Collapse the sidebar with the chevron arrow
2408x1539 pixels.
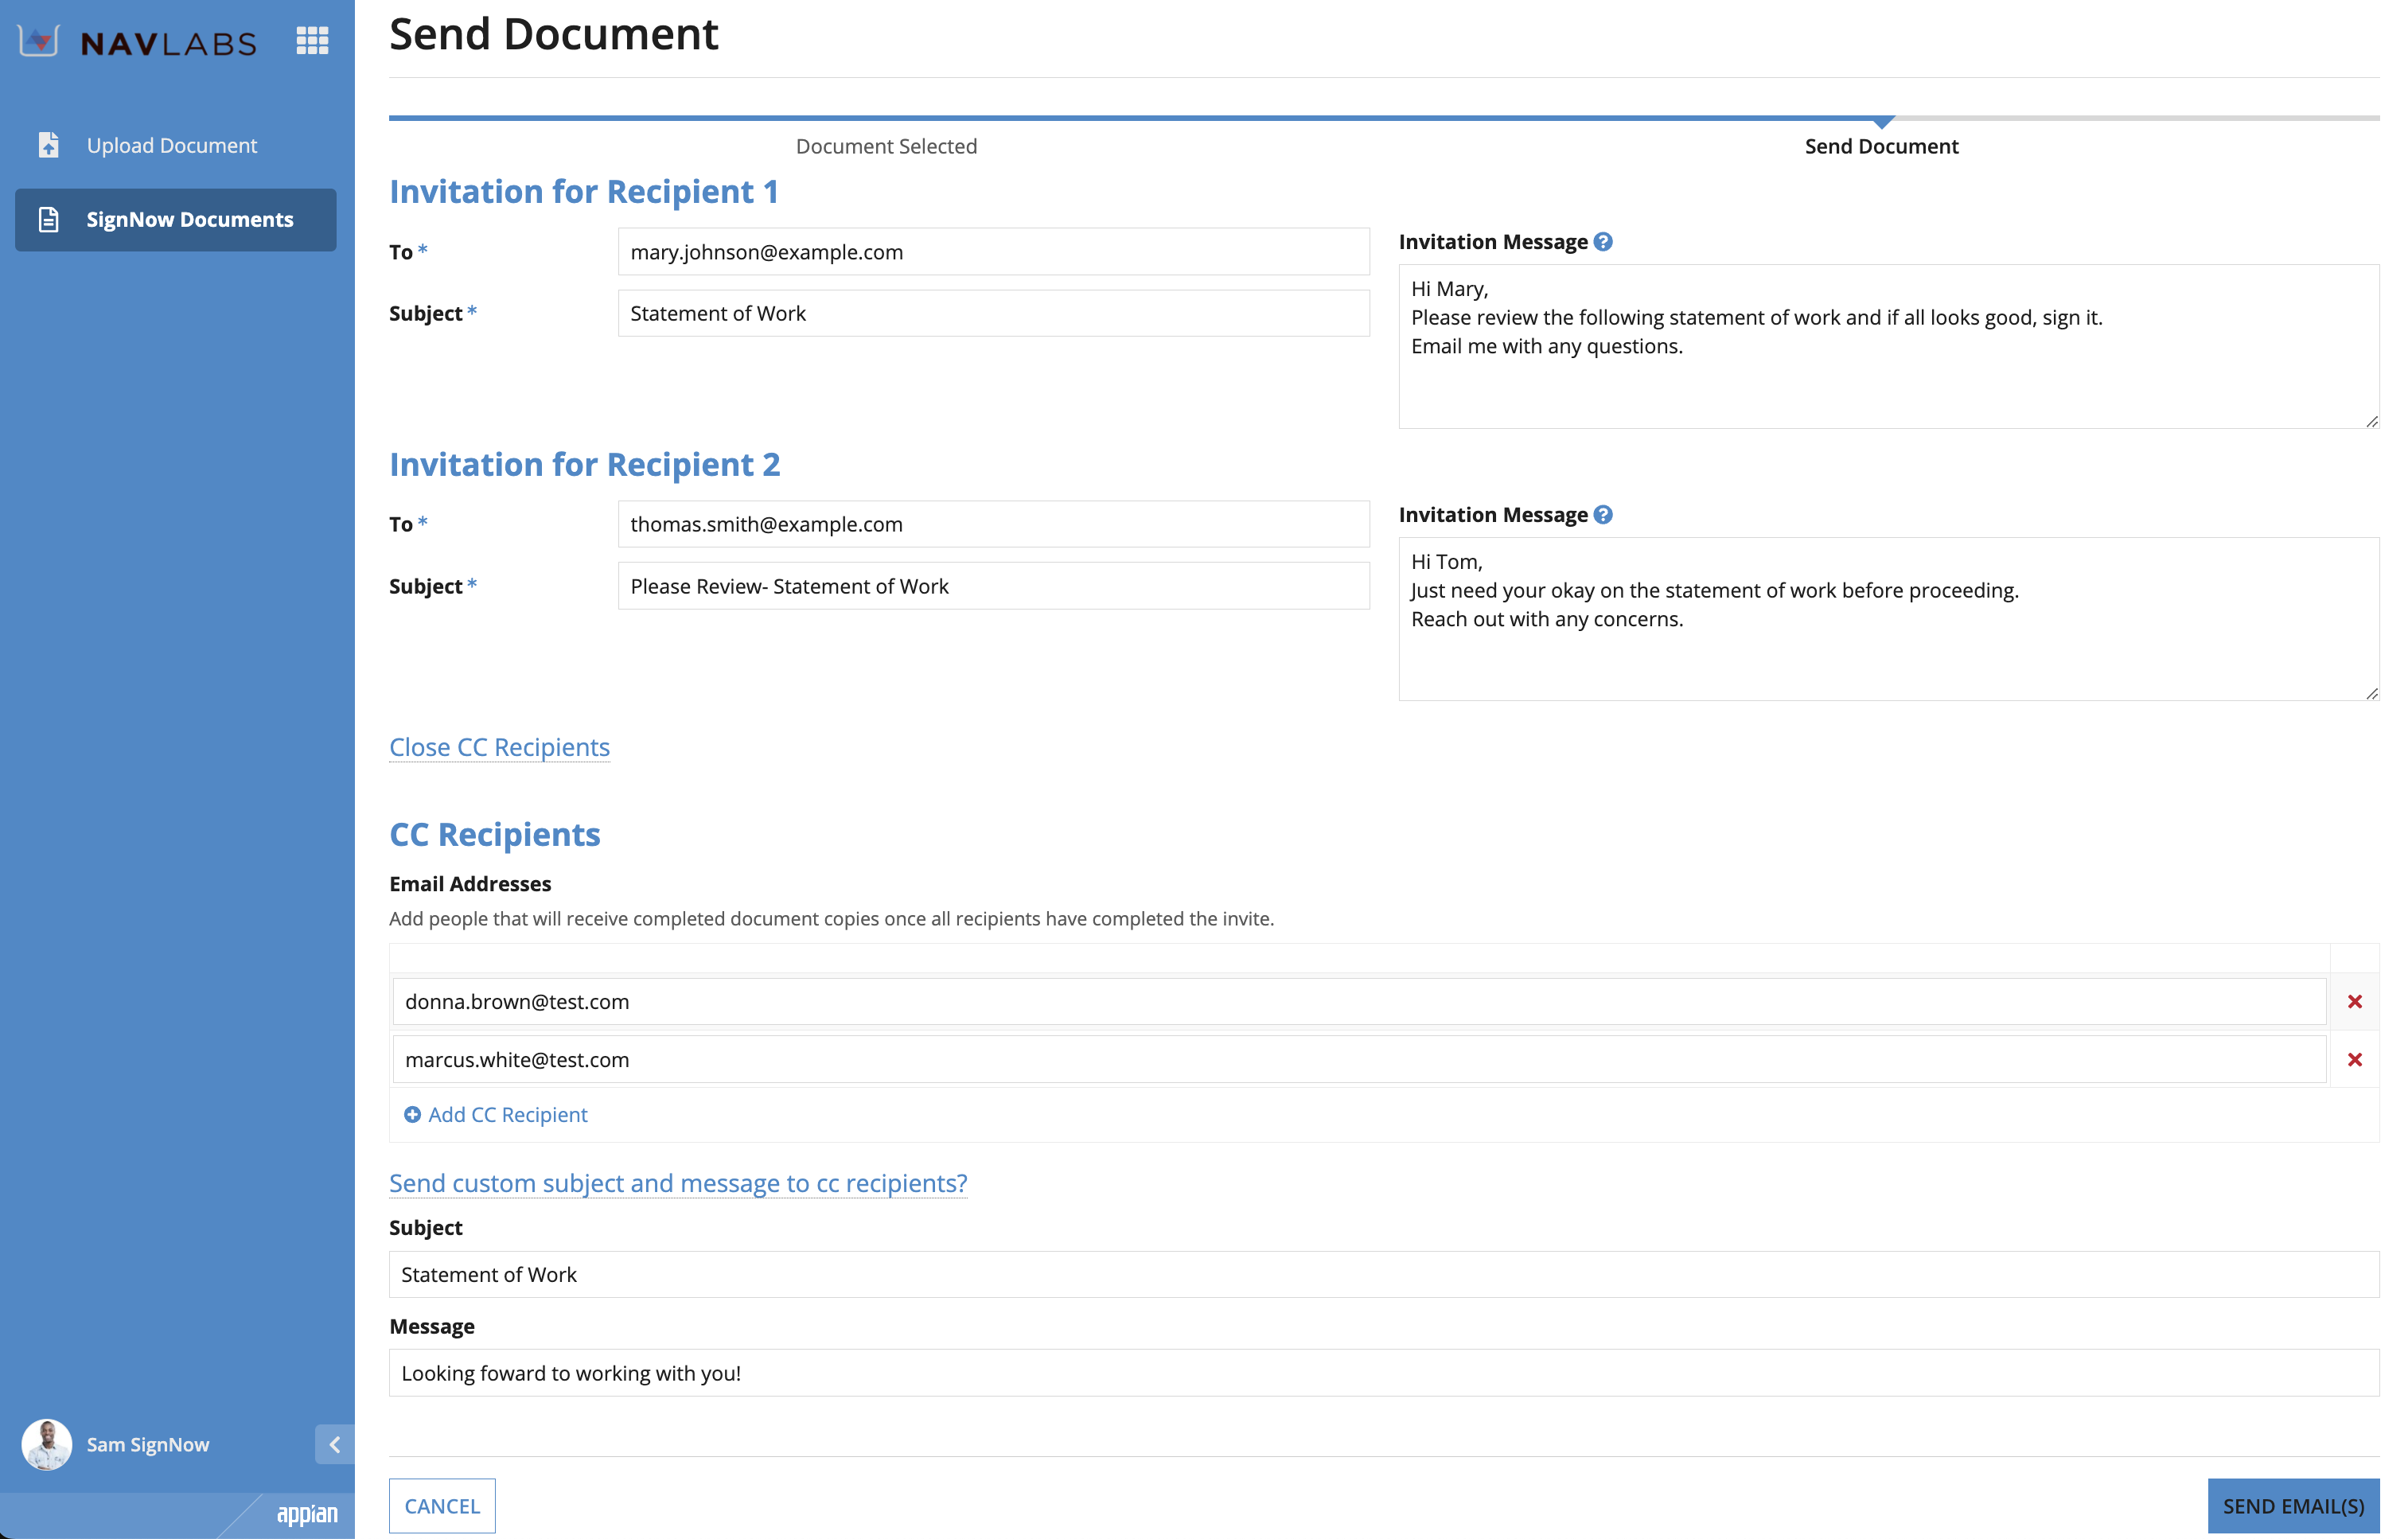tap(335, 1444)
